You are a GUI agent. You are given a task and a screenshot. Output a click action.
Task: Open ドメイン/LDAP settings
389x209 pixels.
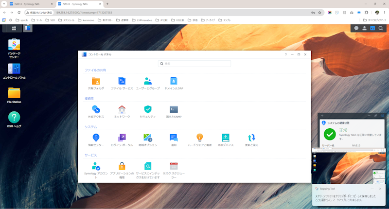(x=174, y=83)
